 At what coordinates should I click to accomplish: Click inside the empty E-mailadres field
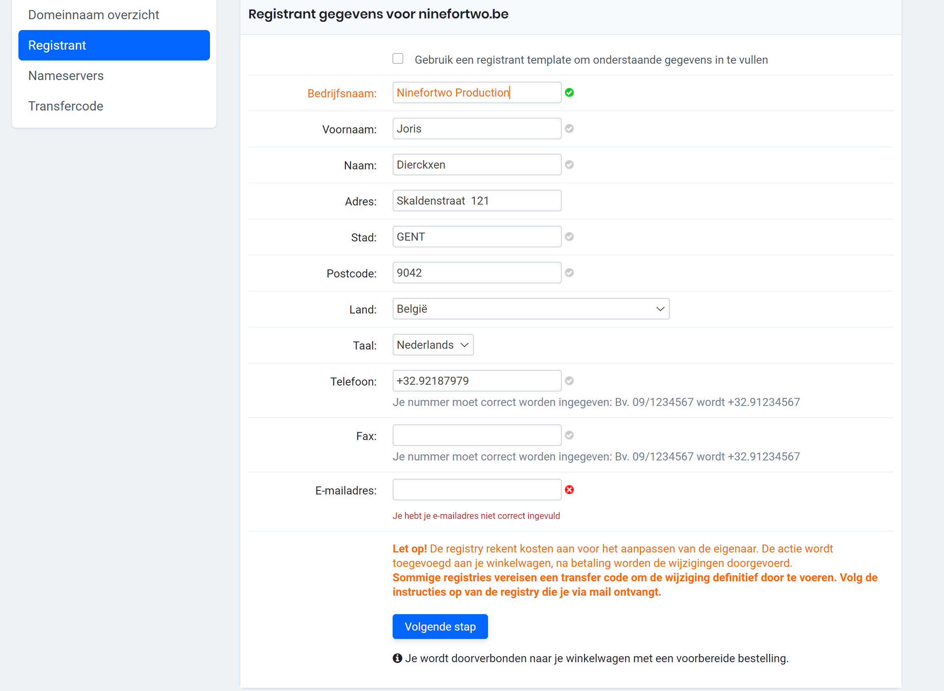pos(477,489)
